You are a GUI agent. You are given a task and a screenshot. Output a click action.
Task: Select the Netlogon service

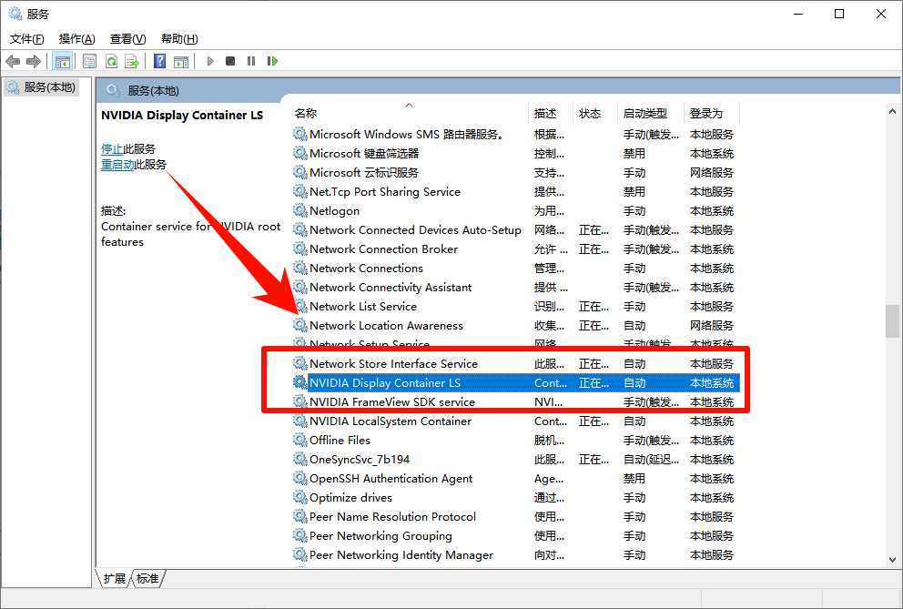515,211
